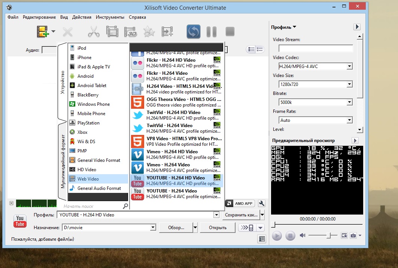Switch to the detailed view toggle
This screenshot has height=268, width=398.
(x=259, y=49)
